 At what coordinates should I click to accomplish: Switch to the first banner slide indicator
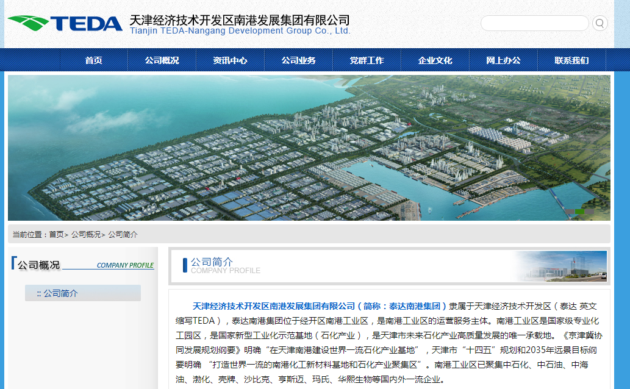pos(569,212)
